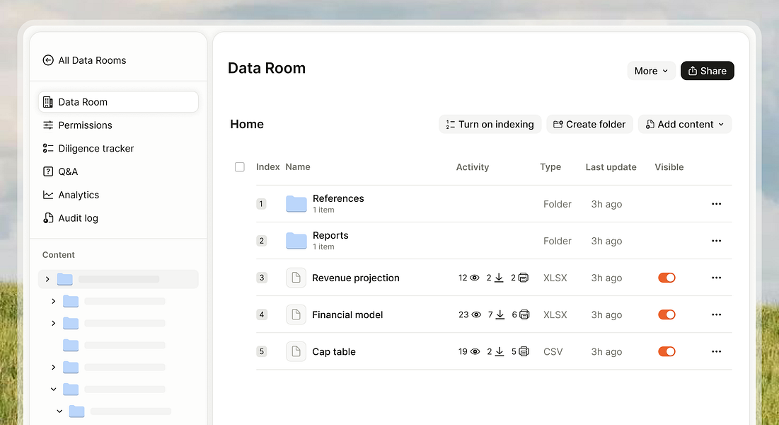Click the views eye icon for Revenue projection
The image size is (779, 425).
(475, 278)
